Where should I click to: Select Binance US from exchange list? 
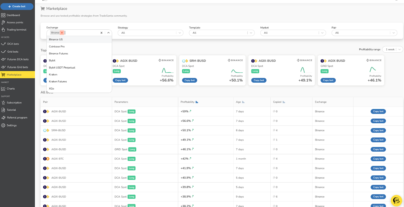tap(79, 40)
